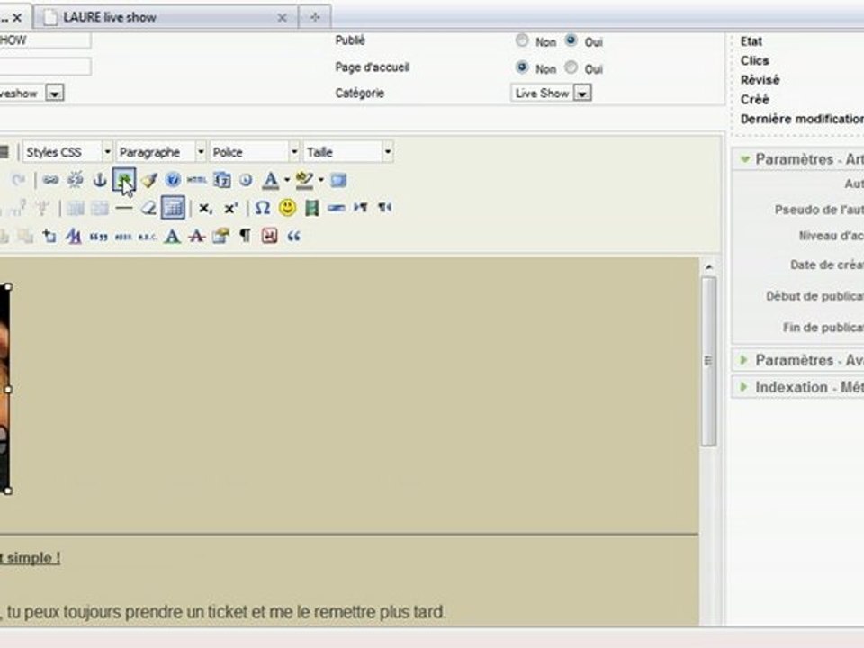Click the Unlink broken chain icon
Viewport: 864px width, 648px height.
coord(75,180)
